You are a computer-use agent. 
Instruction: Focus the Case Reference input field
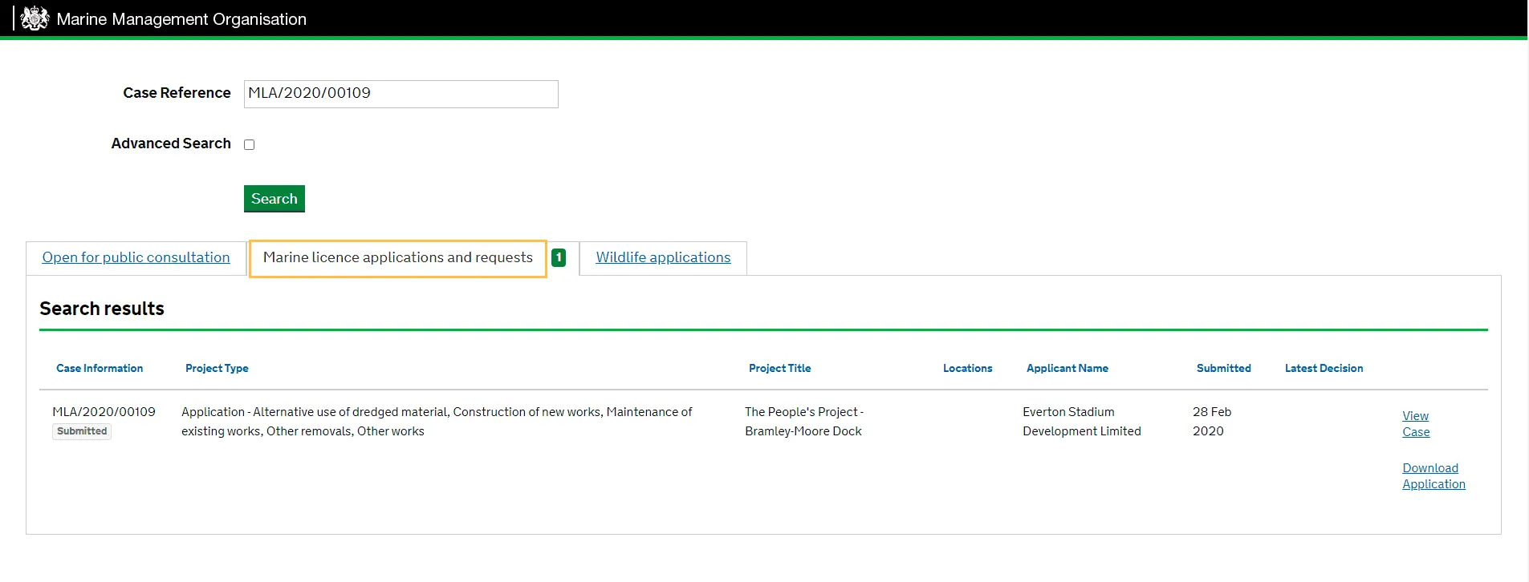(x=401, y=94)
